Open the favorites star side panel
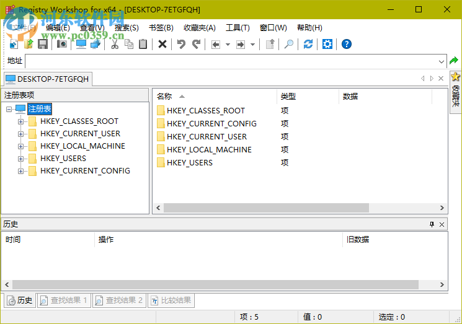 coord(456,92)
